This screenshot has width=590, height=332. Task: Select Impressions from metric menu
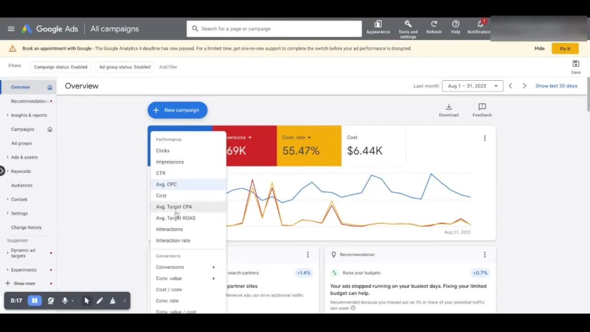[x=188, y=162]
